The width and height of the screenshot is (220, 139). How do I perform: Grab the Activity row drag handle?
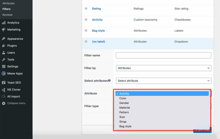(86, 20)
